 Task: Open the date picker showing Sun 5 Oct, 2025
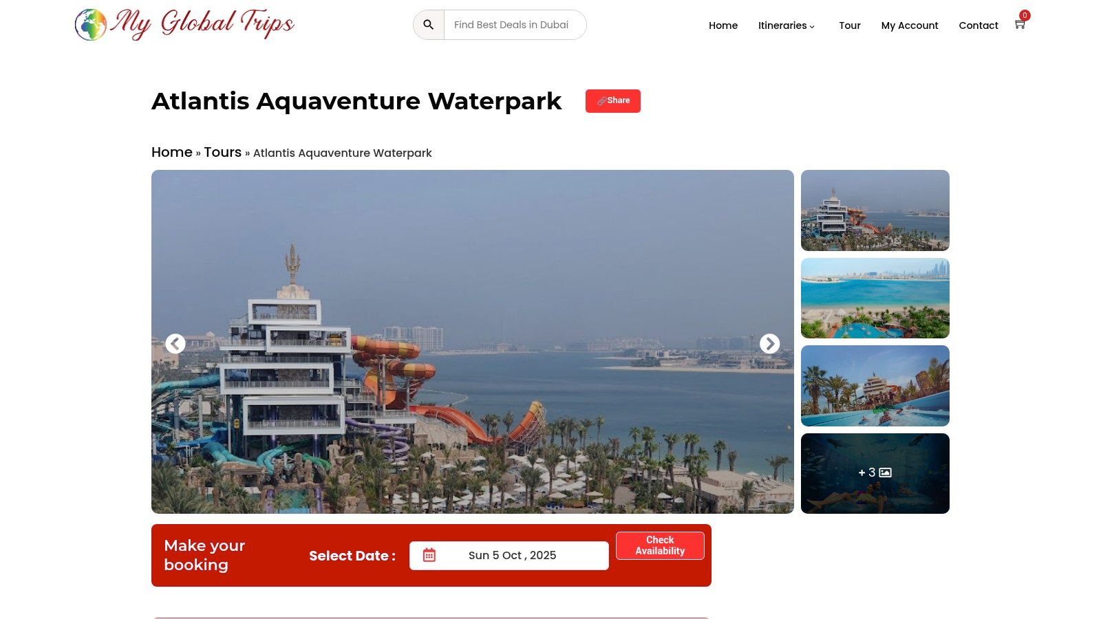509,556
